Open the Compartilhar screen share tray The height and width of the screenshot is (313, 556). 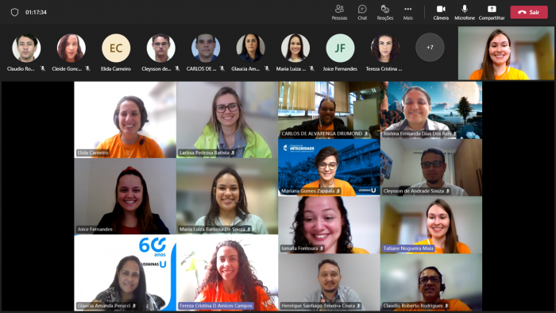[x=492, y=13]
